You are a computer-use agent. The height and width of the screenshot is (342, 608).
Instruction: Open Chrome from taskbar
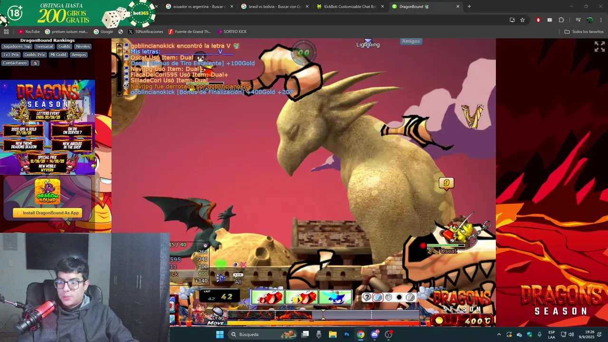pyautogui.click(x=361, y=334)
